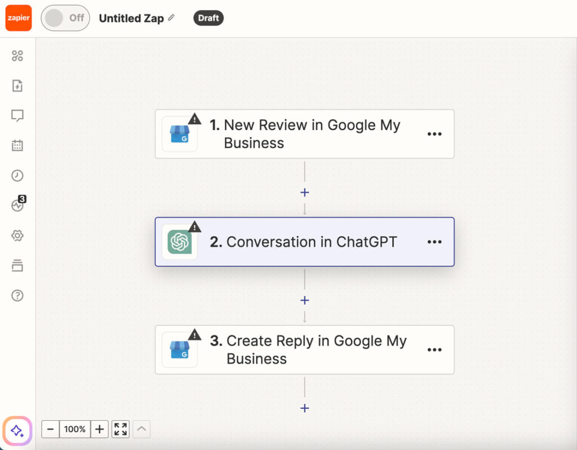Open the apps grid in the sidebar
The height and width of the screenshot is (450, 577).
(17, 56)
